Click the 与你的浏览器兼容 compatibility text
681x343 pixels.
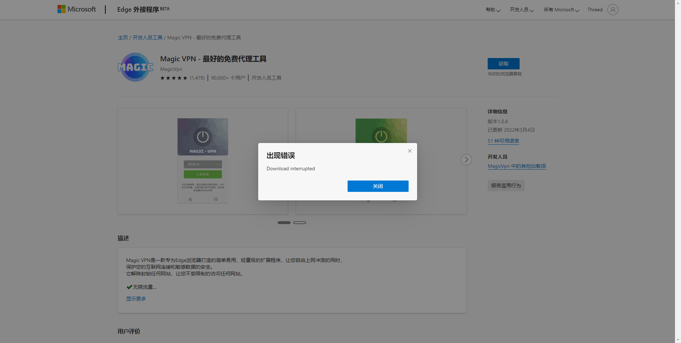tap(504, 74)
